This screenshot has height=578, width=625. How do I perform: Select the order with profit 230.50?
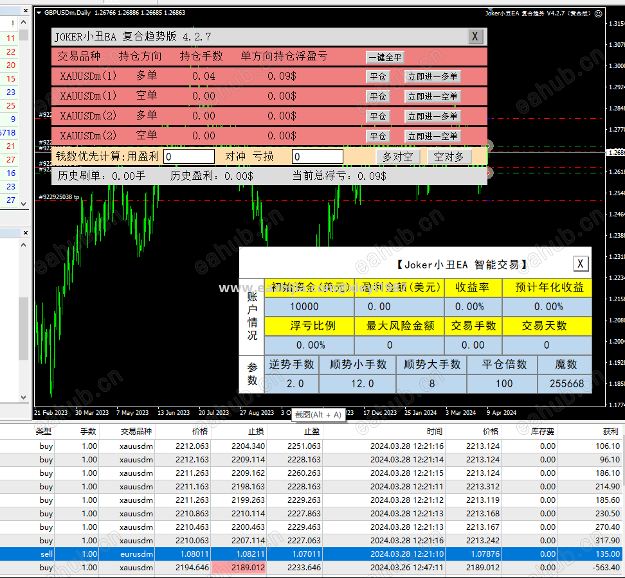pos(312,514)
